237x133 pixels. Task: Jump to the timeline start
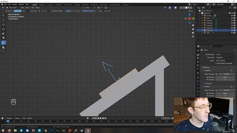pos(93,118)
